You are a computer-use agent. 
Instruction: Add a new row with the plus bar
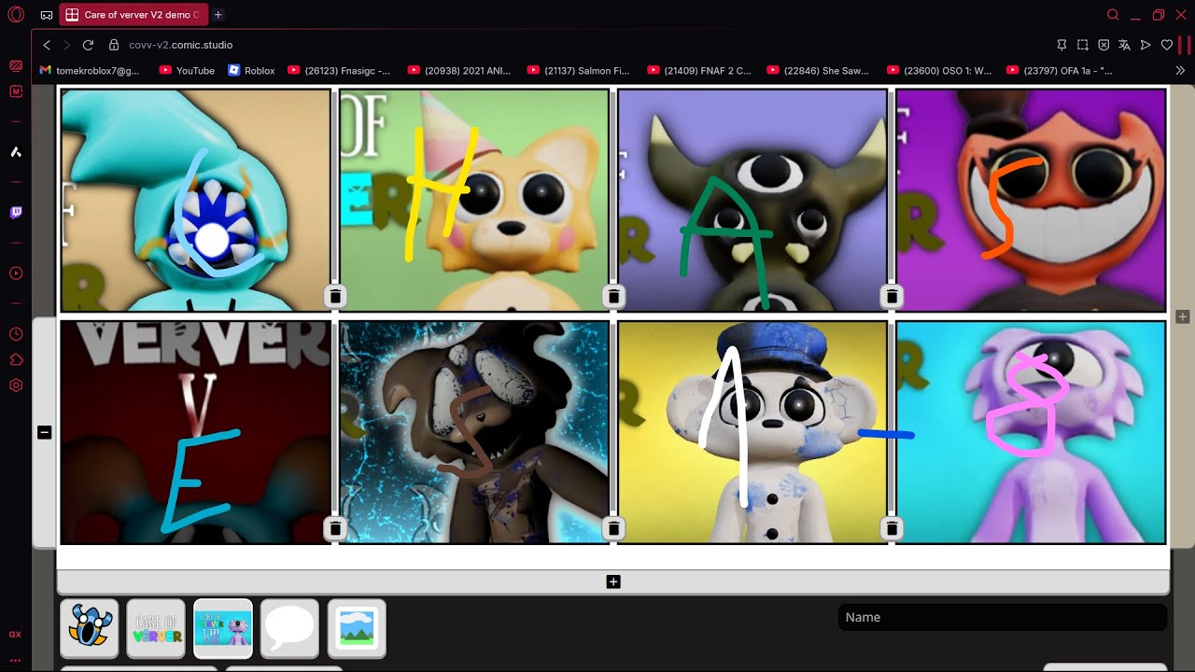coord(613,581)
